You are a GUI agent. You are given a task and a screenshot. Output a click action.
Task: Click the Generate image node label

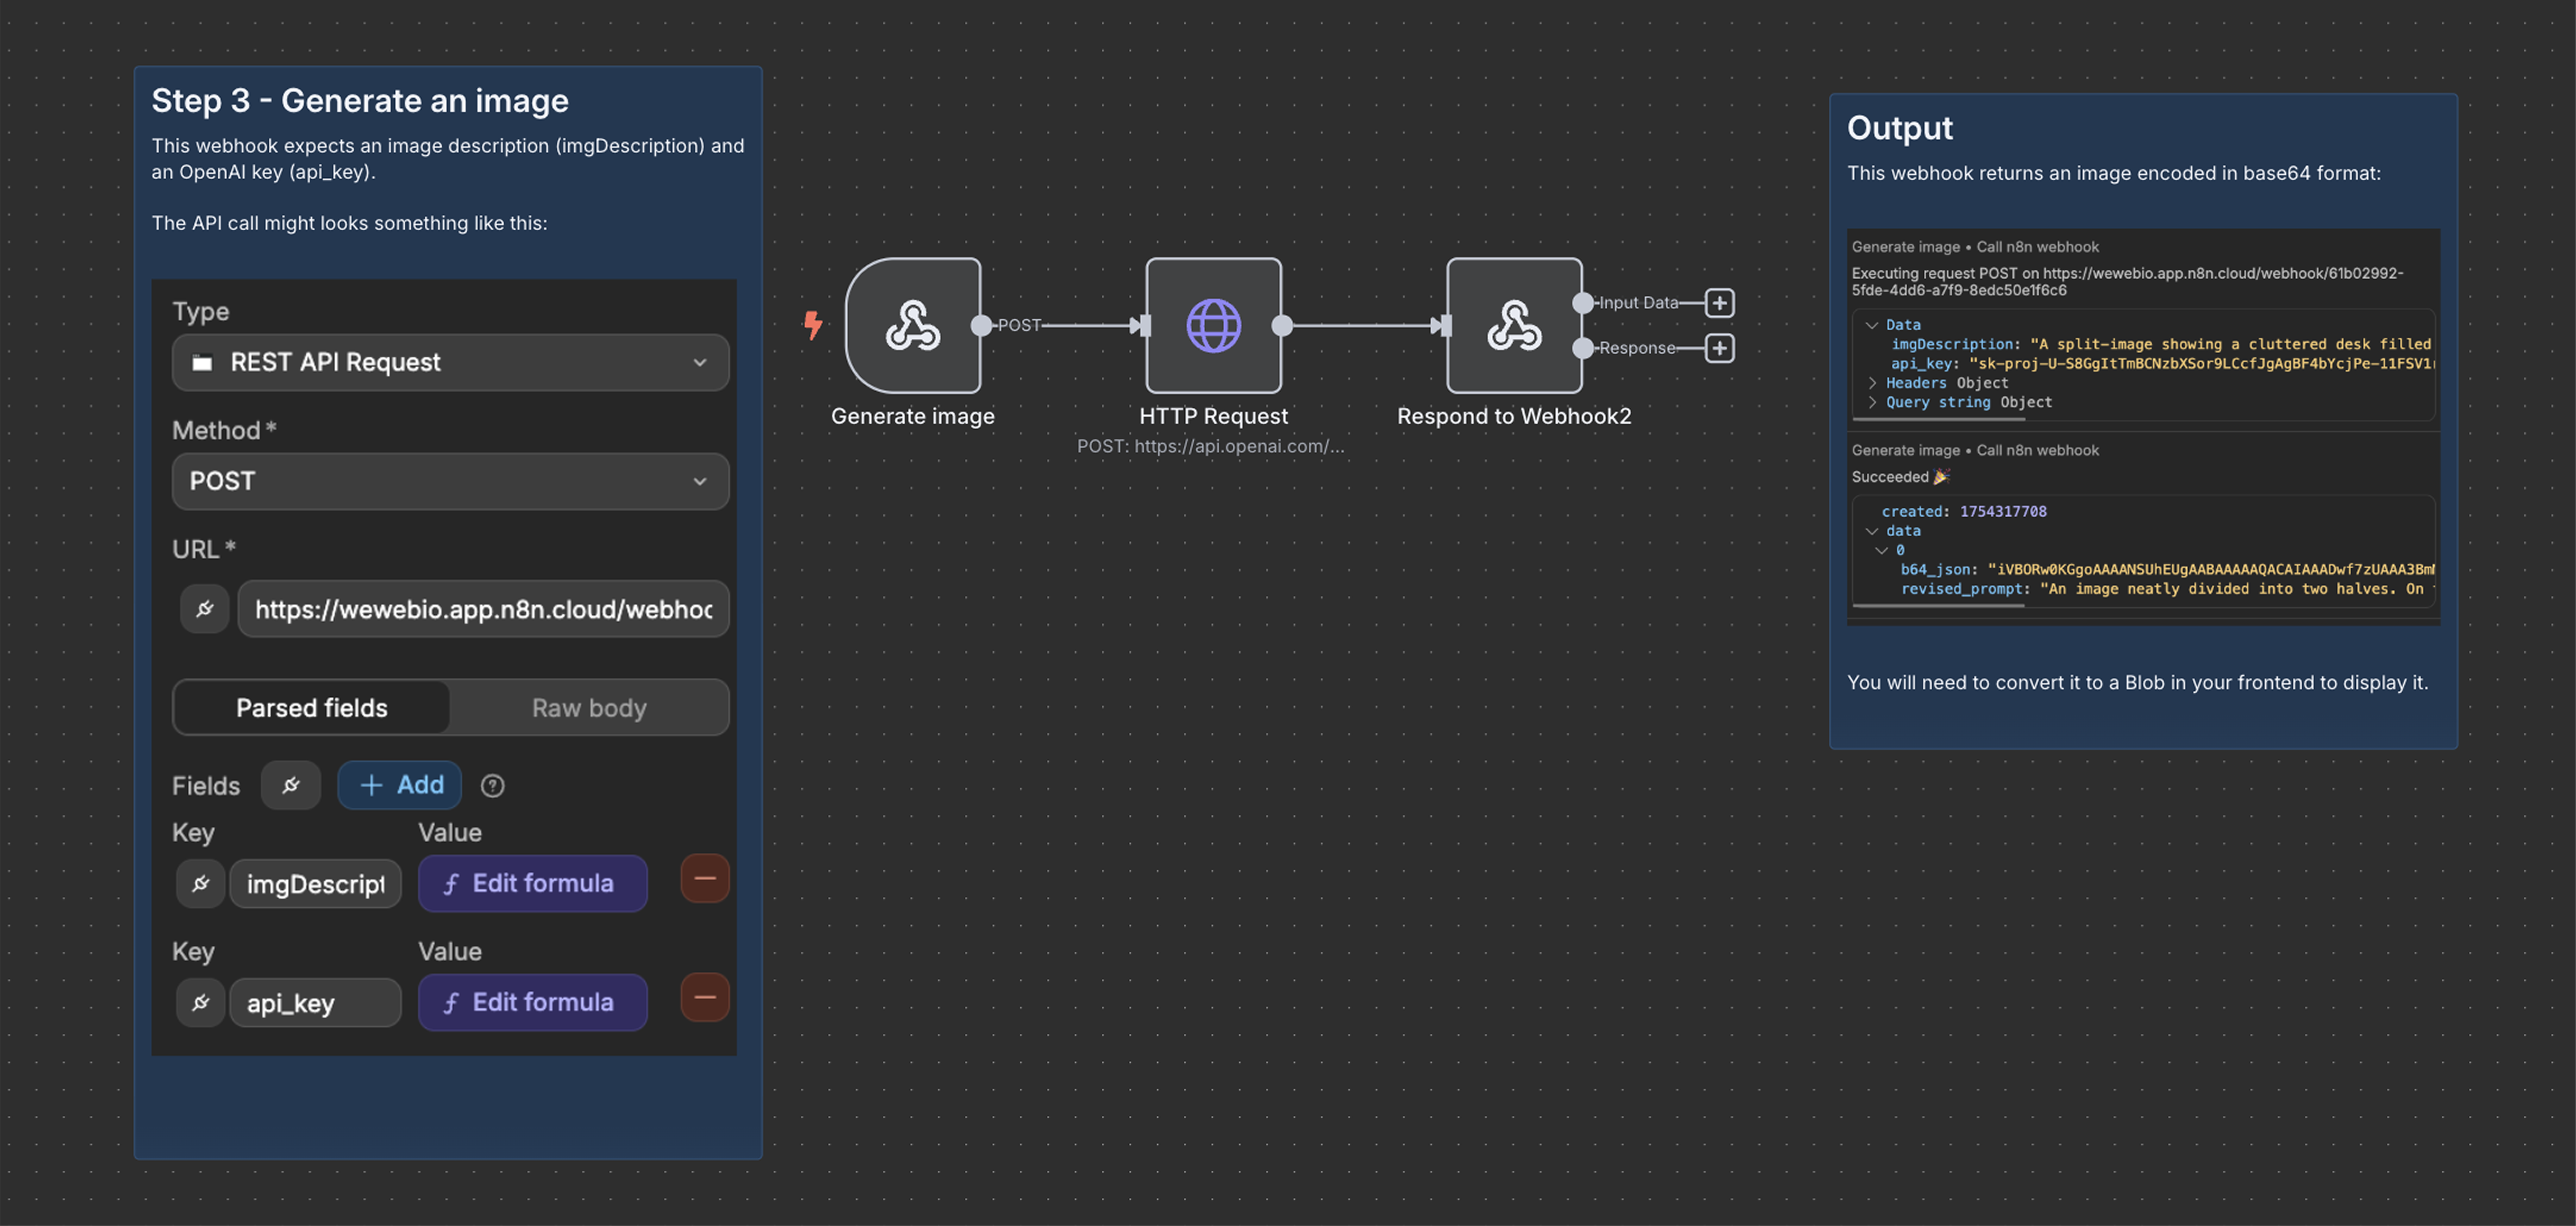[913, 416]
